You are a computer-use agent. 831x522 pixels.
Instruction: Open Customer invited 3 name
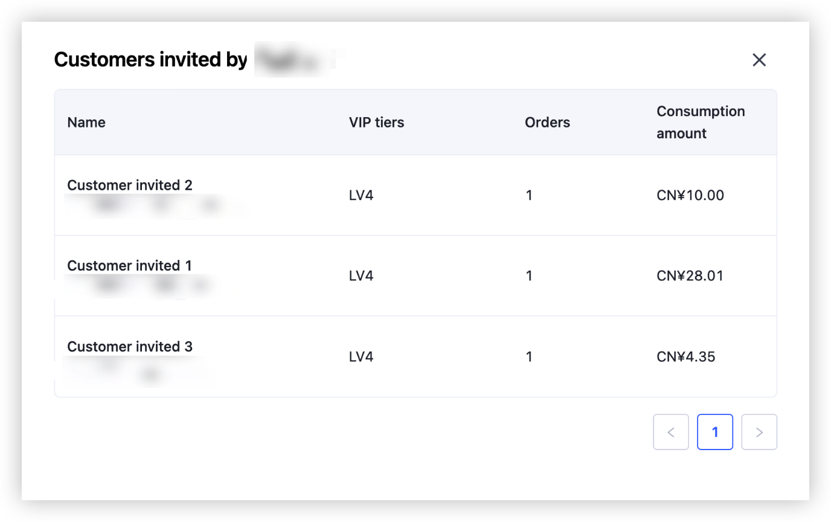pyautogui.click(x=130, y=347)
